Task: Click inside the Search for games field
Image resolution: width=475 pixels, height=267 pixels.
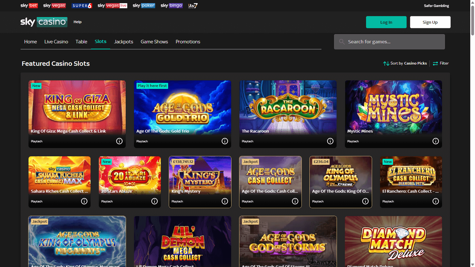Action: 389,41
